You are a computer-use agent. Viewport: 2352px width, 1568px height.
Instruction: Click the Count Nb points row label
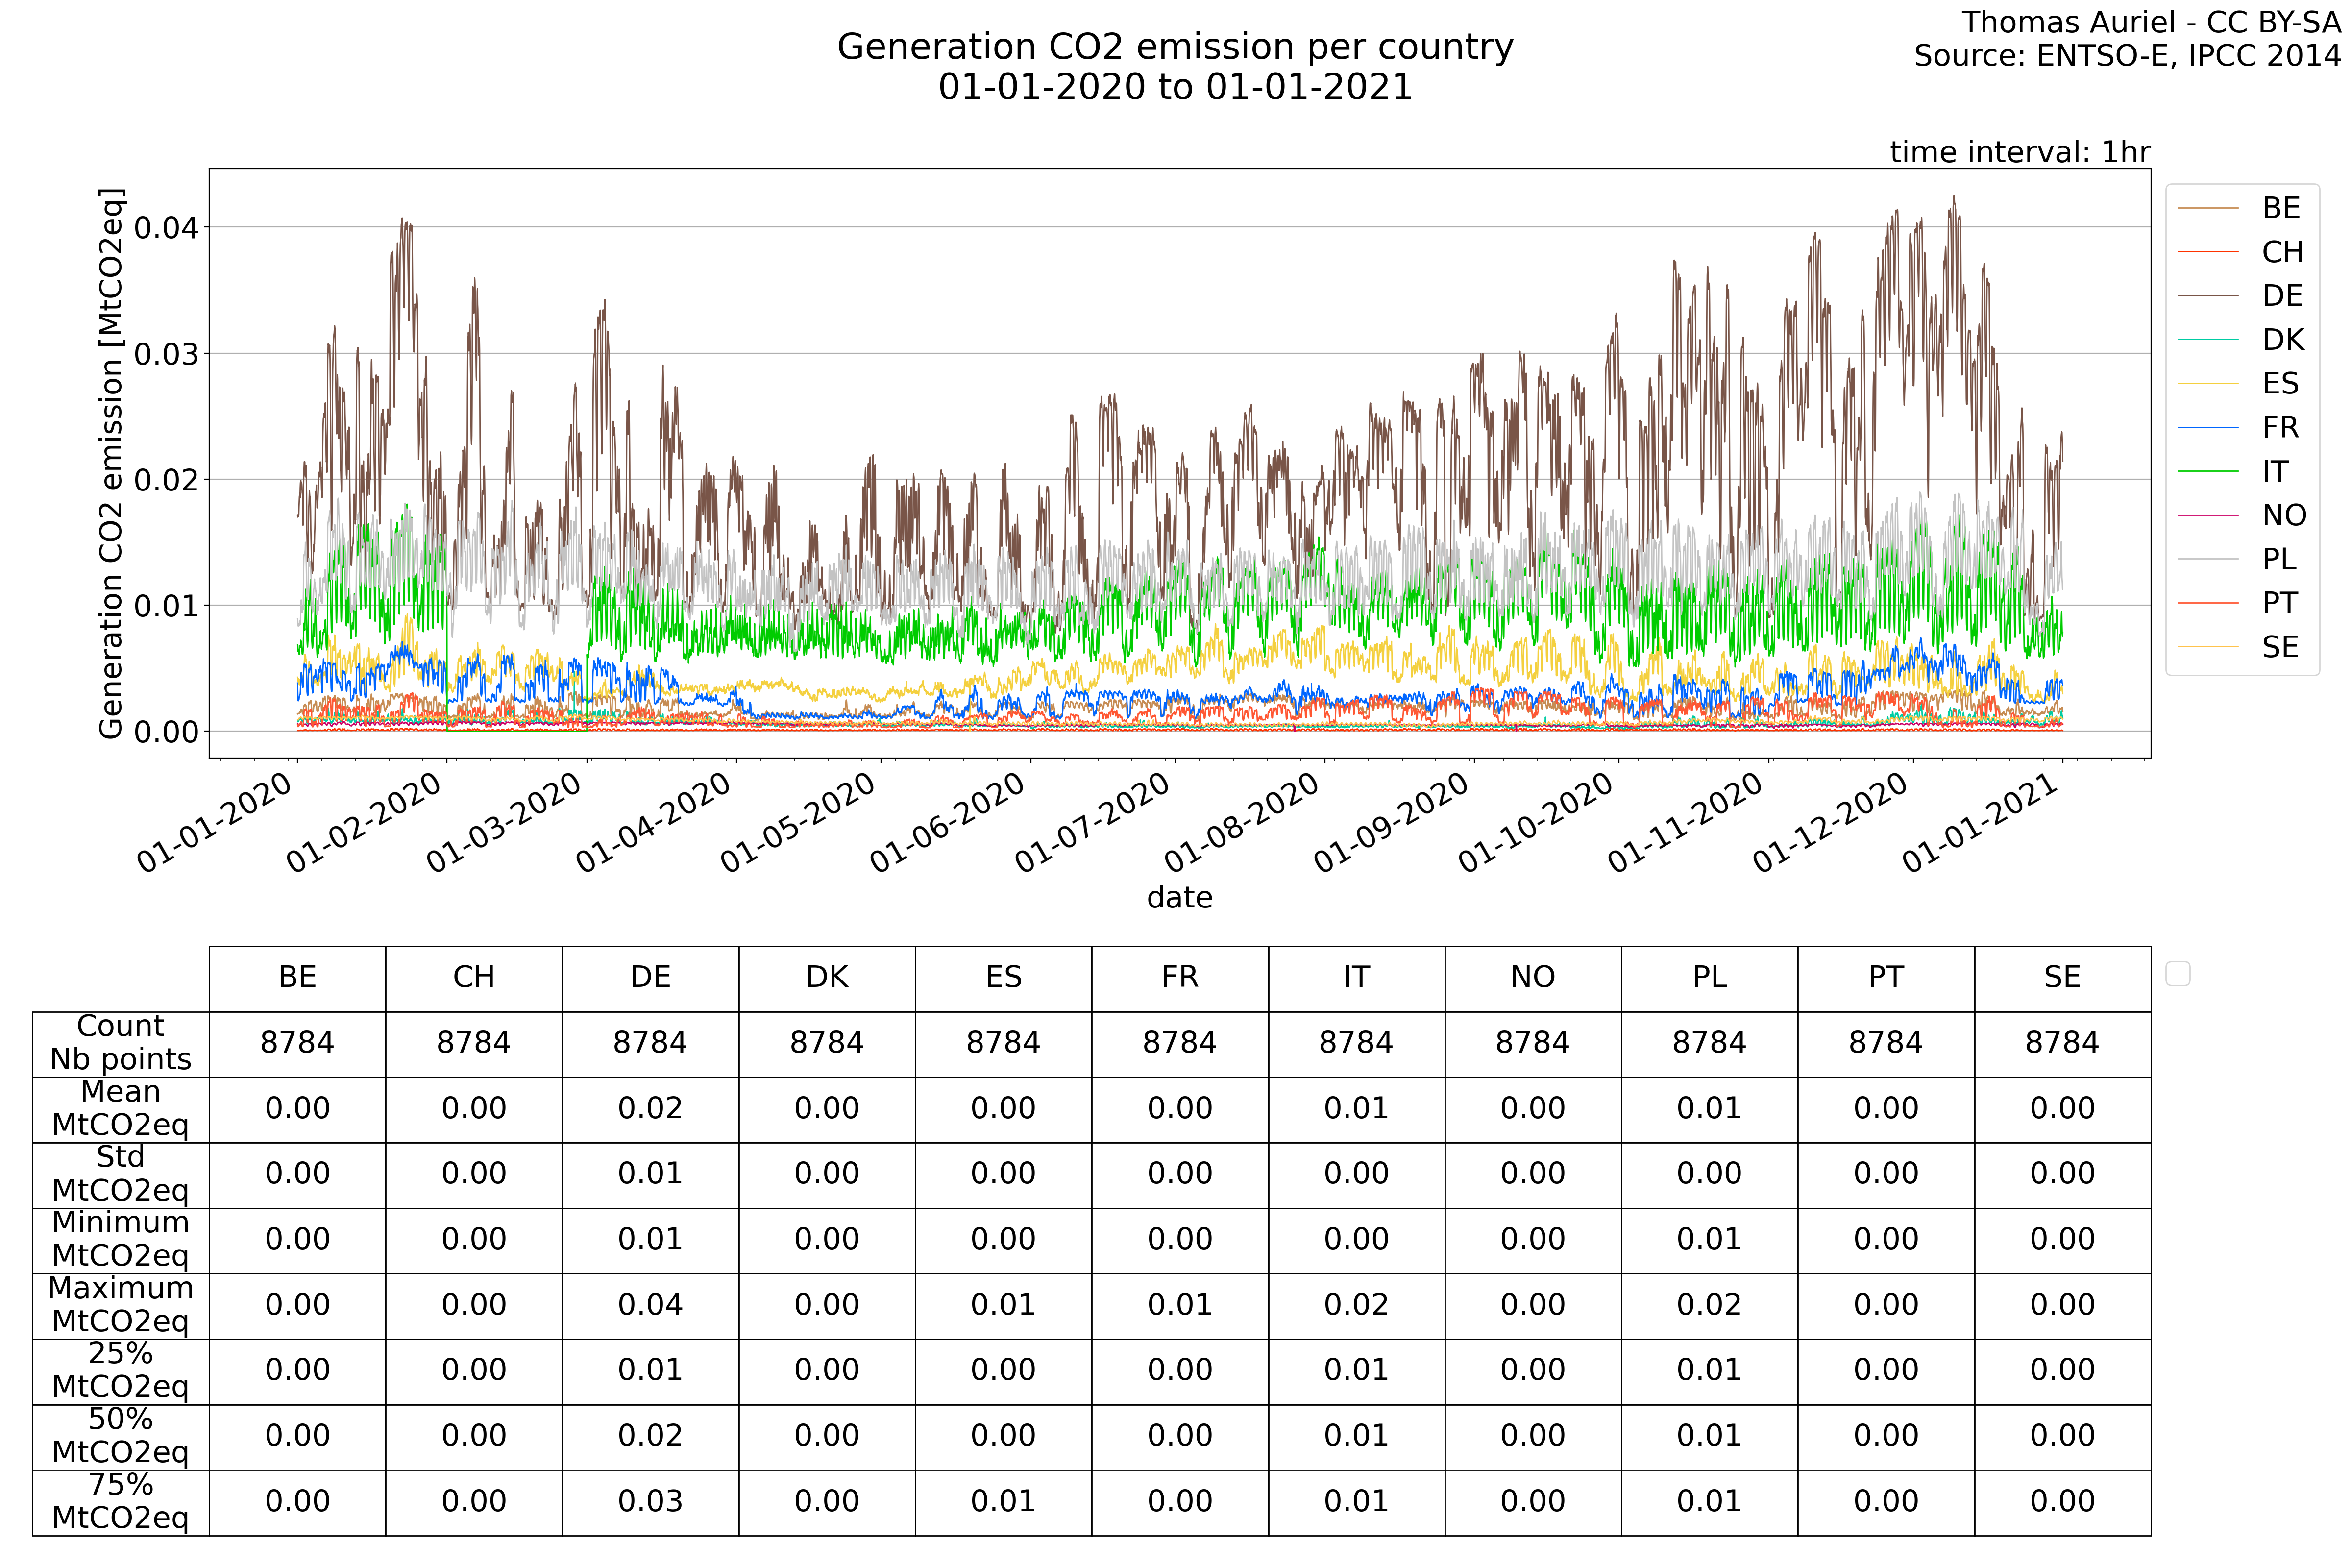coord(120,1043)
